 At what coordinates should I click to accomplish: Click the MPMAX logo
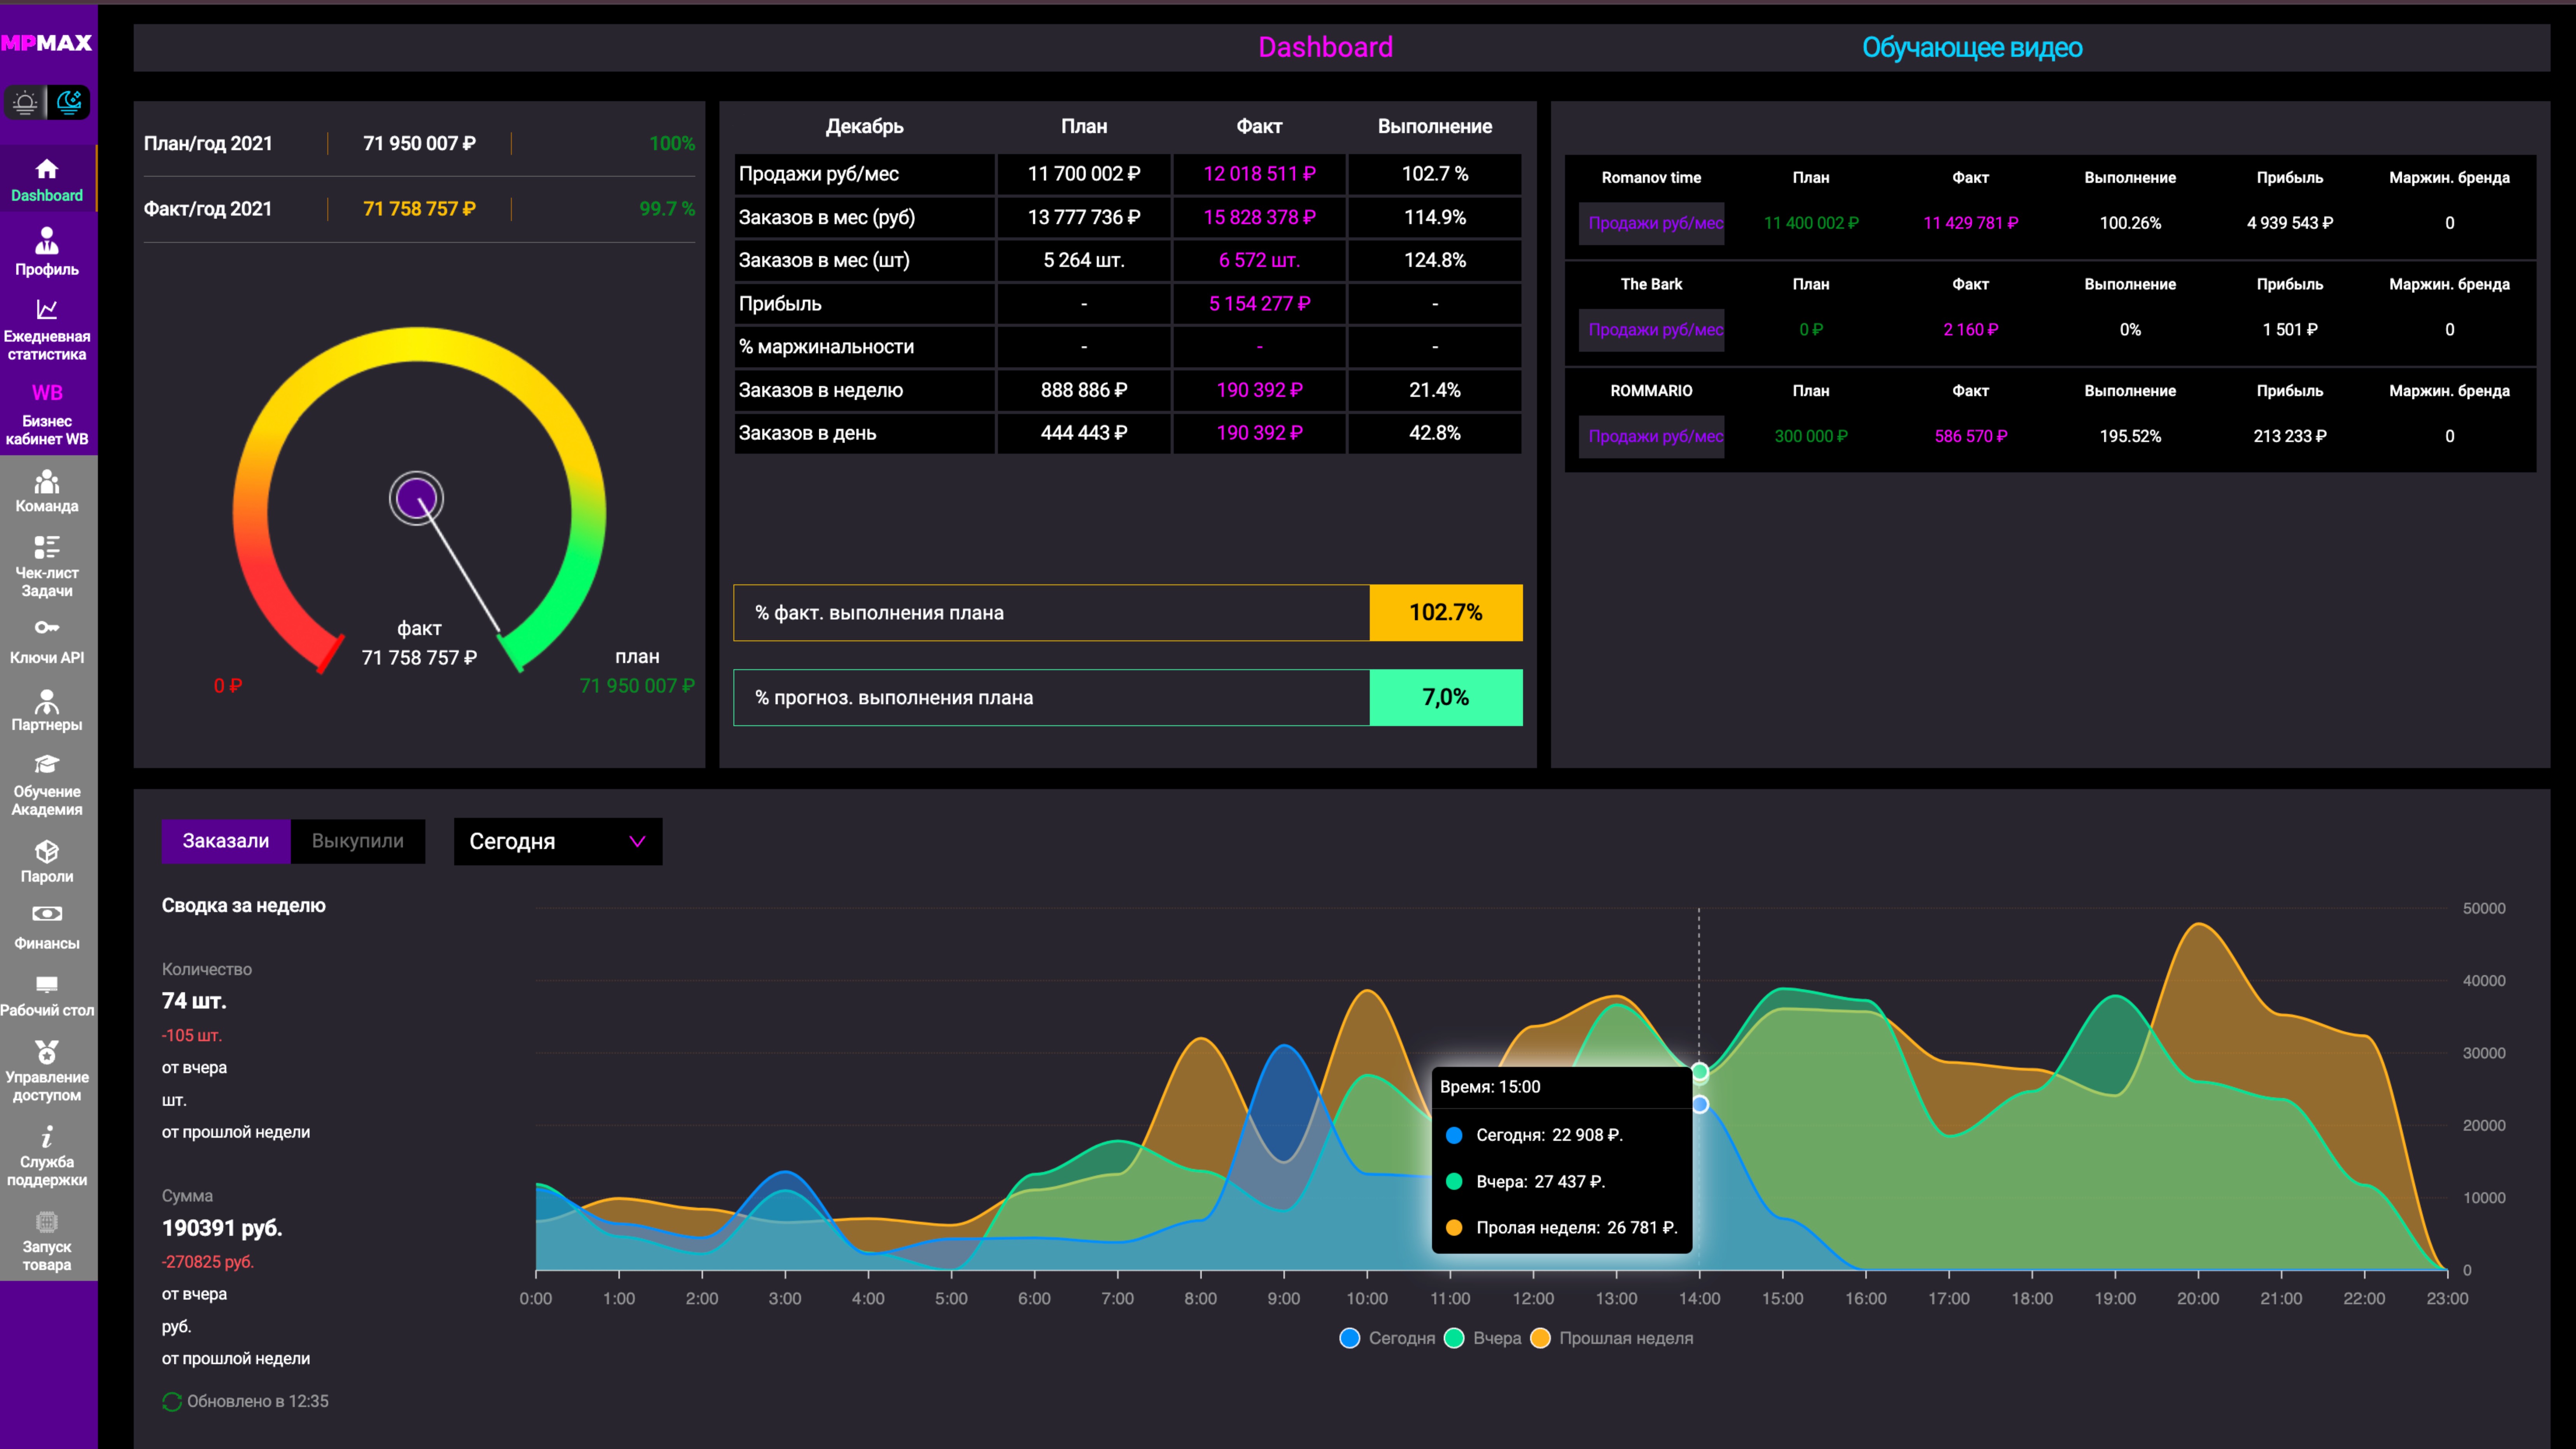47,43
